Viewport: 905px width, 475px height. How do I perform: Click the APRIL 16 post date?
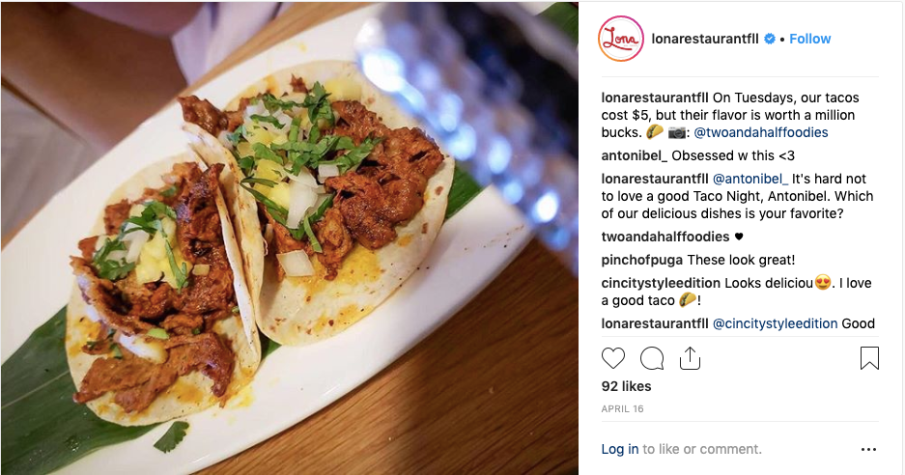coord(622,408)
